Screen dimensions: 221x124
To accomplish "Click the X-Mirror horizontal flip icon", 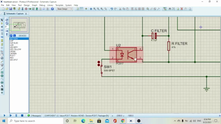I will pos(7,31).
